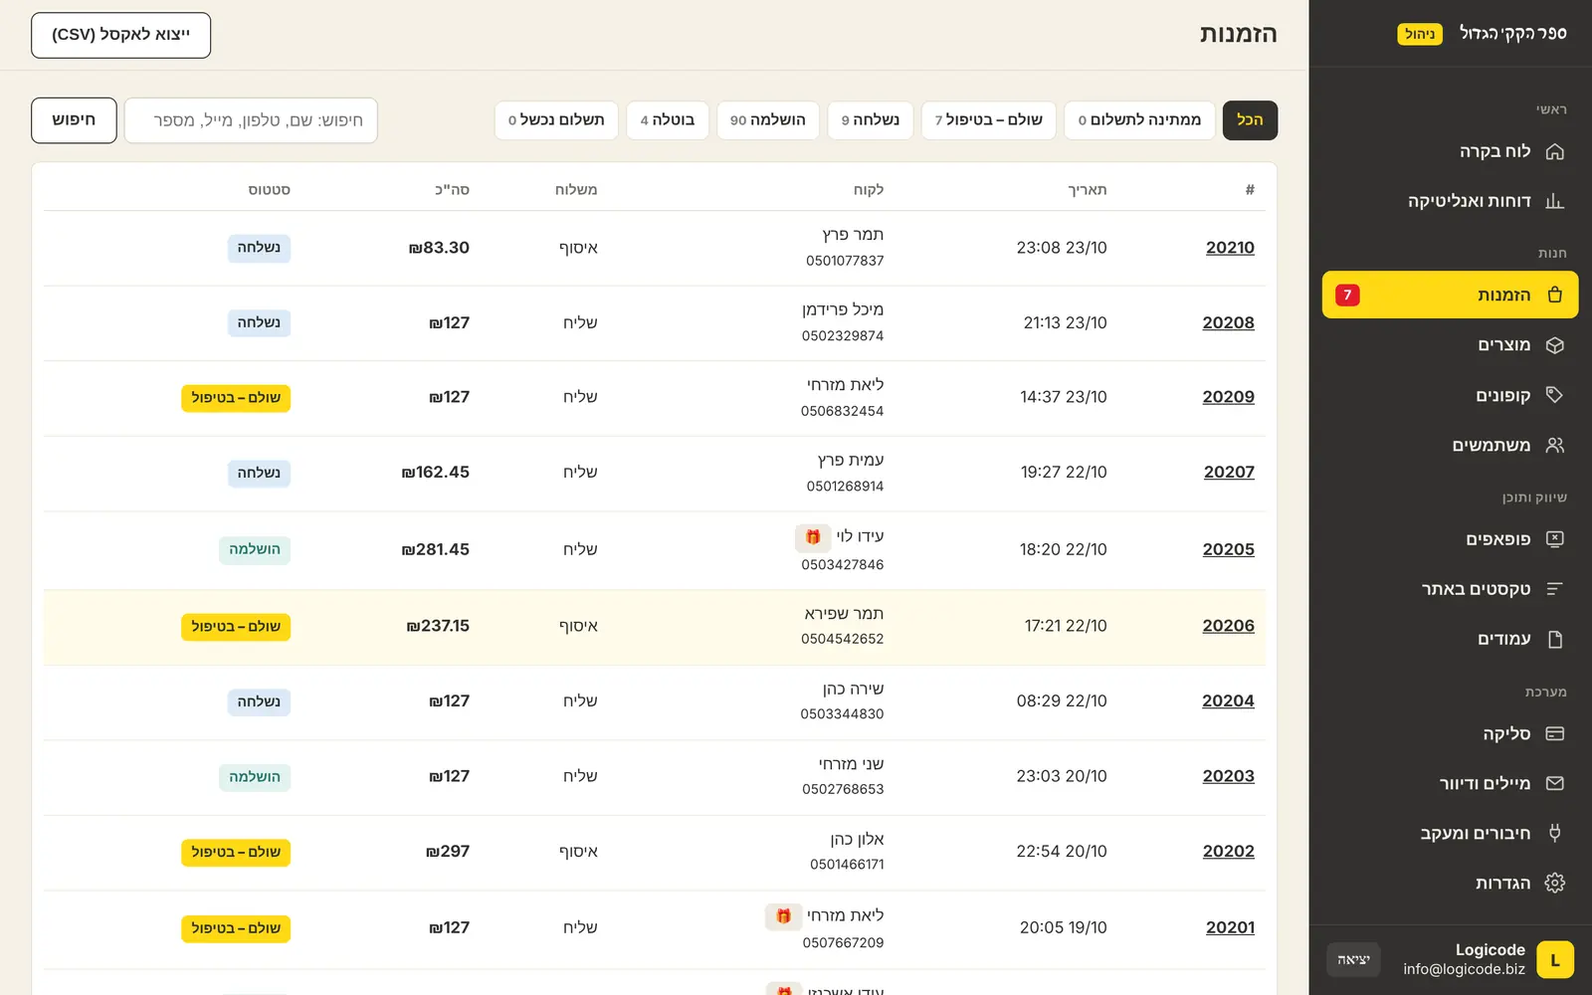Click the gear icon for הגדרות
Image resolution: width=1592 pixels, height=995 pixels.
pyautogui.click(x=1555, y=883)
